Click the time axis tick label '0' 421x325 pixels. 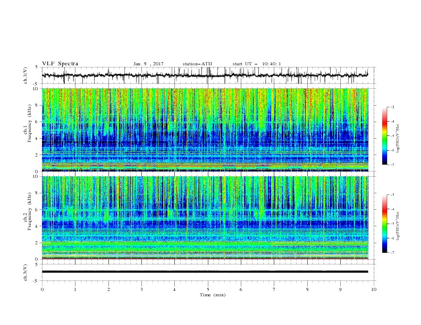point(42,289)
